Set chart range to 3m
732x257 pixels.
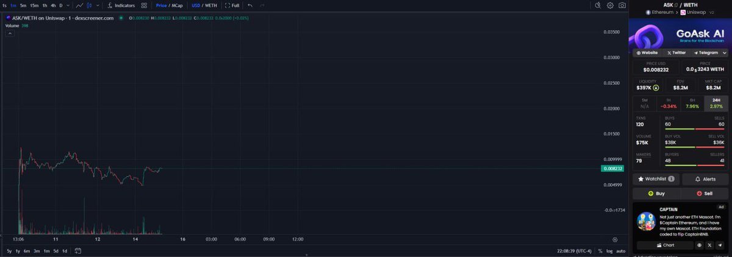[37, 251]
